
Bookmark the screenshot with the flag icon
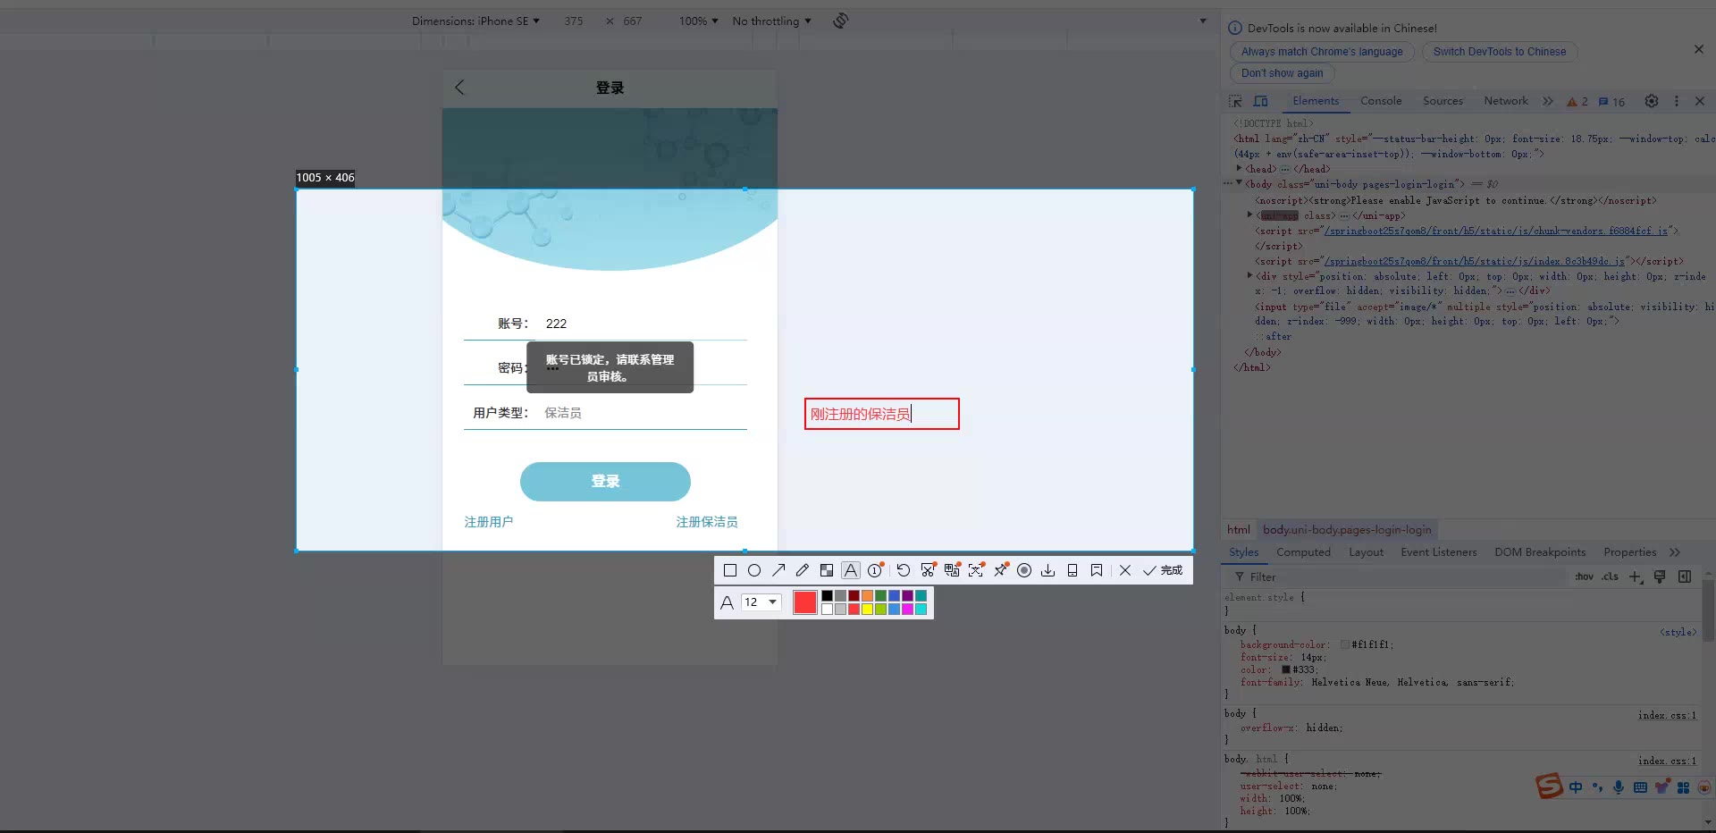coord(1097,570)
